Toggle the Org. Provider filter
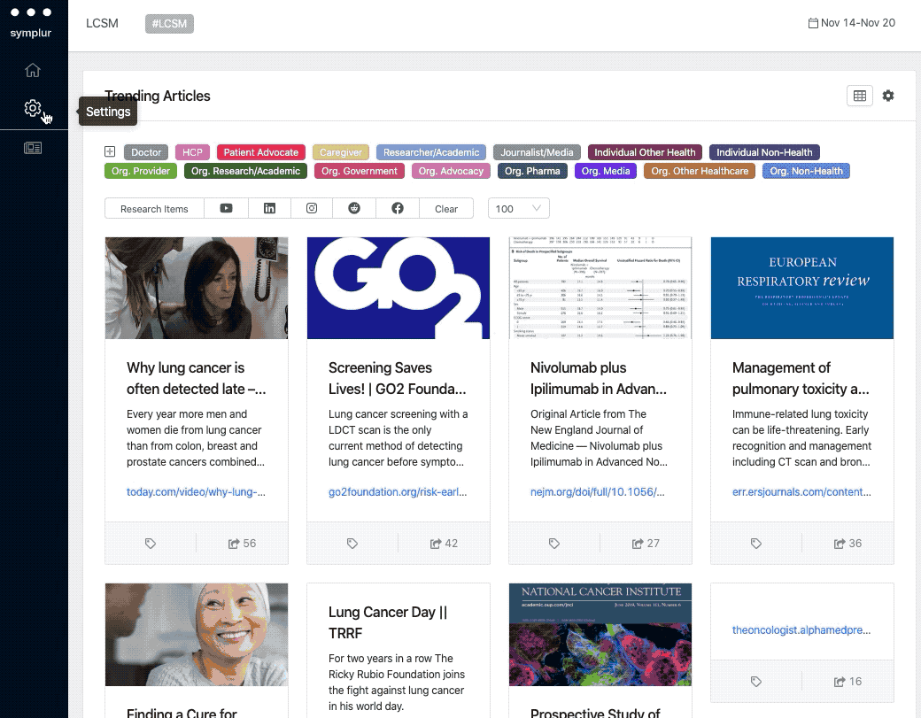 coord(141,172)
